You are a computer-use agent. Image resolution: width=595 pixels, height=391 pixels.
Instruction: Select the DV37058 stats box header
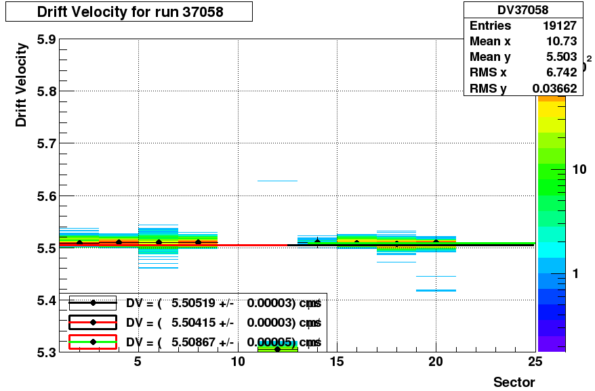523,10
